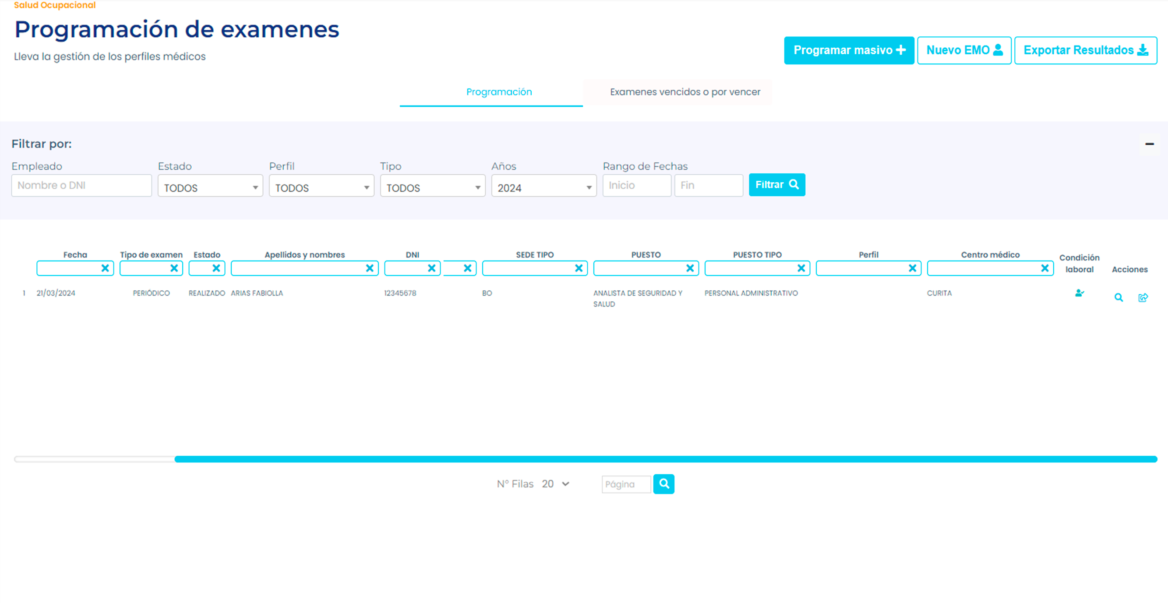
Task: Click the Fin date field
Action: 708,185
